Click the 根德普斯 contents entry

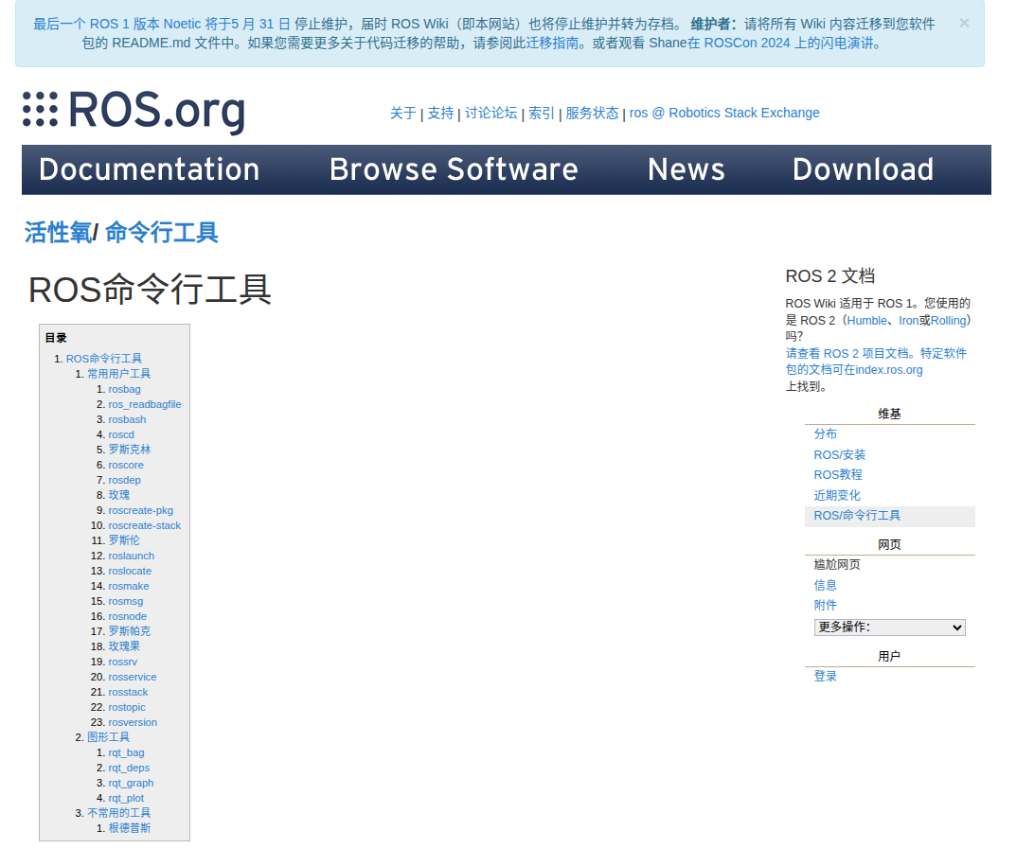(x=129, y=828)
